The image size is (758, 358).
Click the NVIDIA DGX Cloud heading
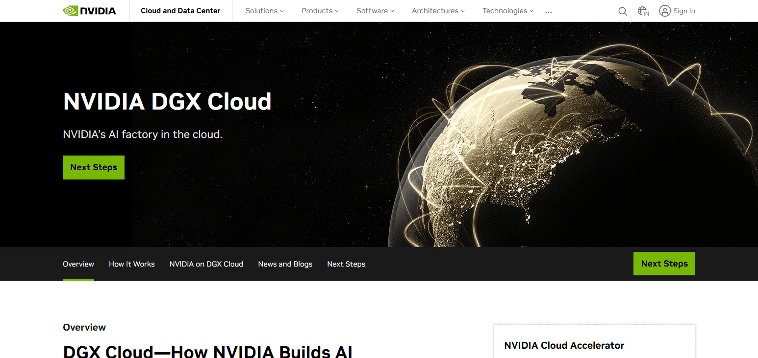[167, 102]
